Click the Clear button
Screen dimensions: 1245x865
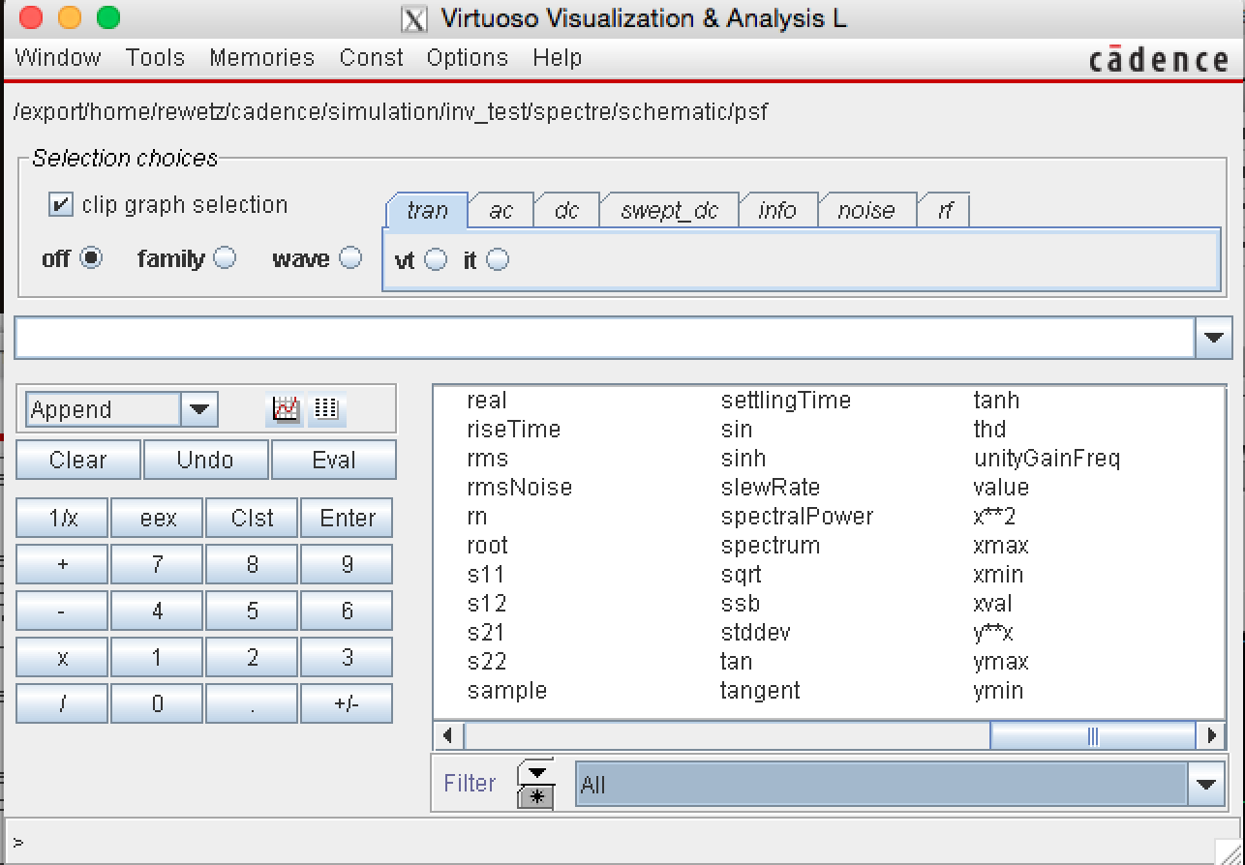coord(78,460)
